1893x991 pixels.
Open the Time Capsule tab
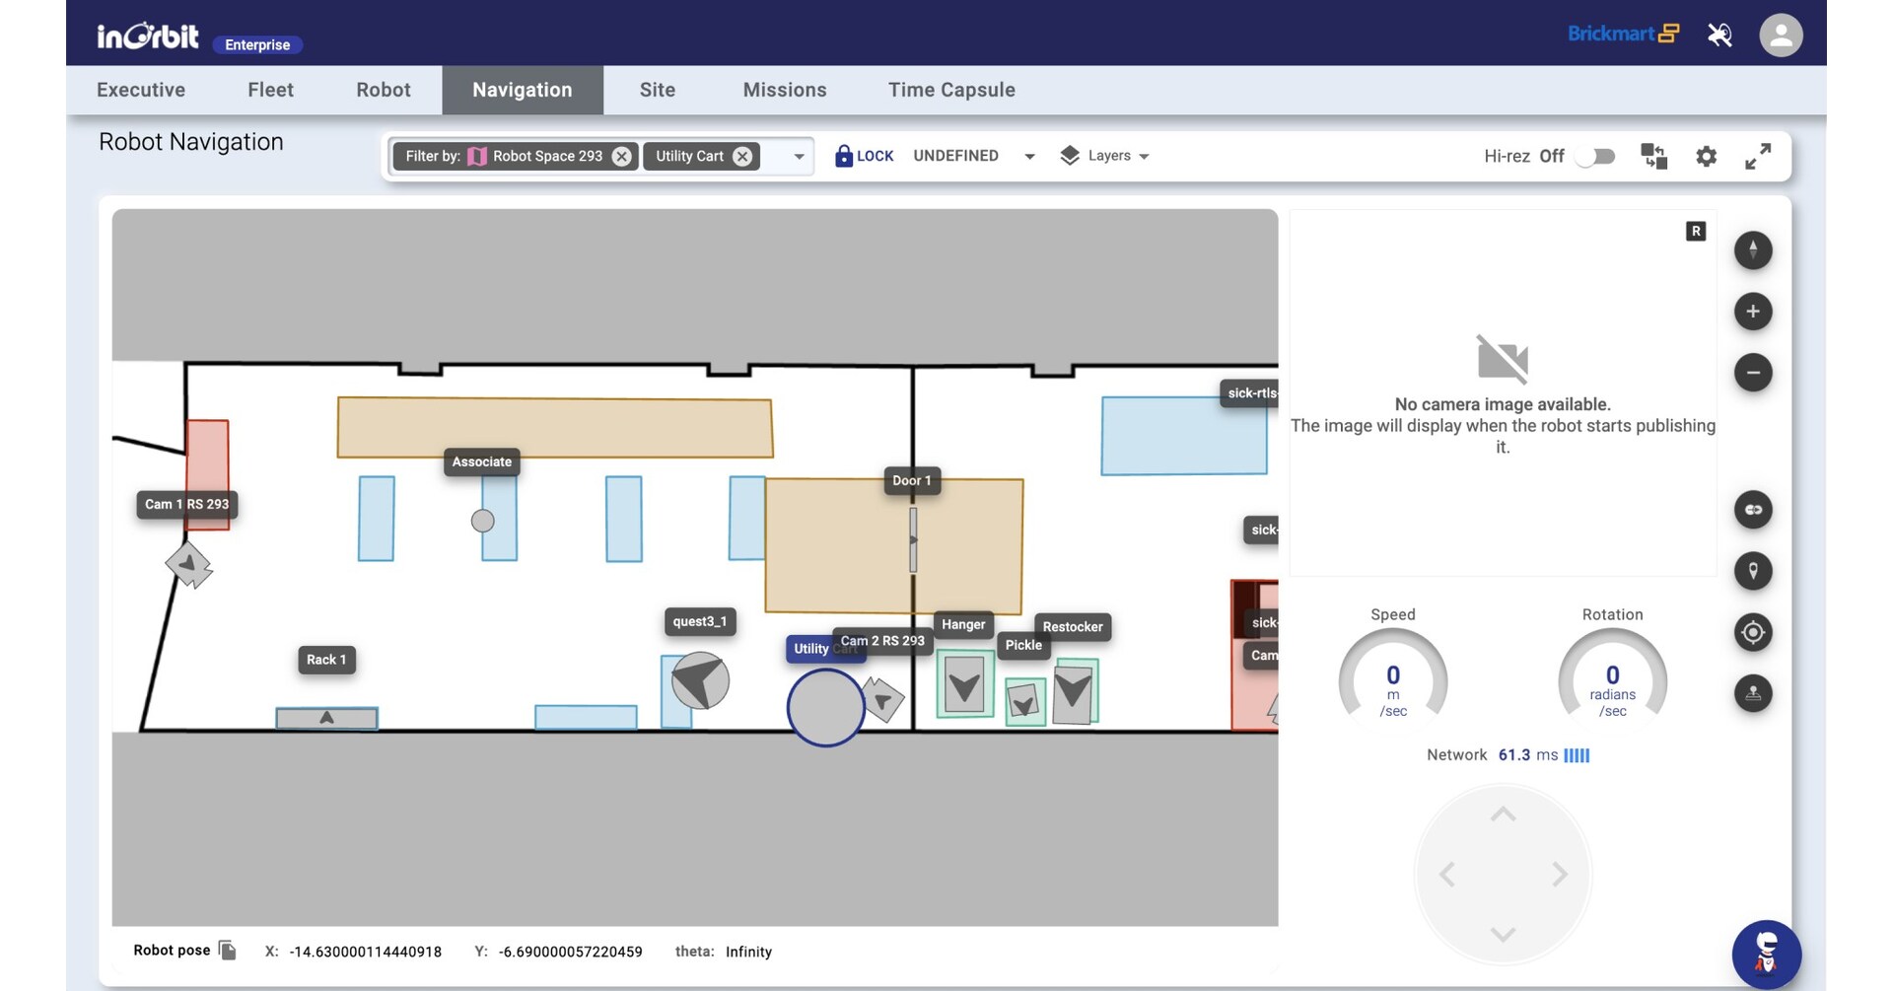coord(951,90)
